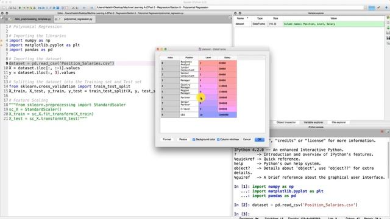Click the Value column header in Variable explorer
Image resolution: width=390 pixels, height=219 pixels.
pos(333,18)
